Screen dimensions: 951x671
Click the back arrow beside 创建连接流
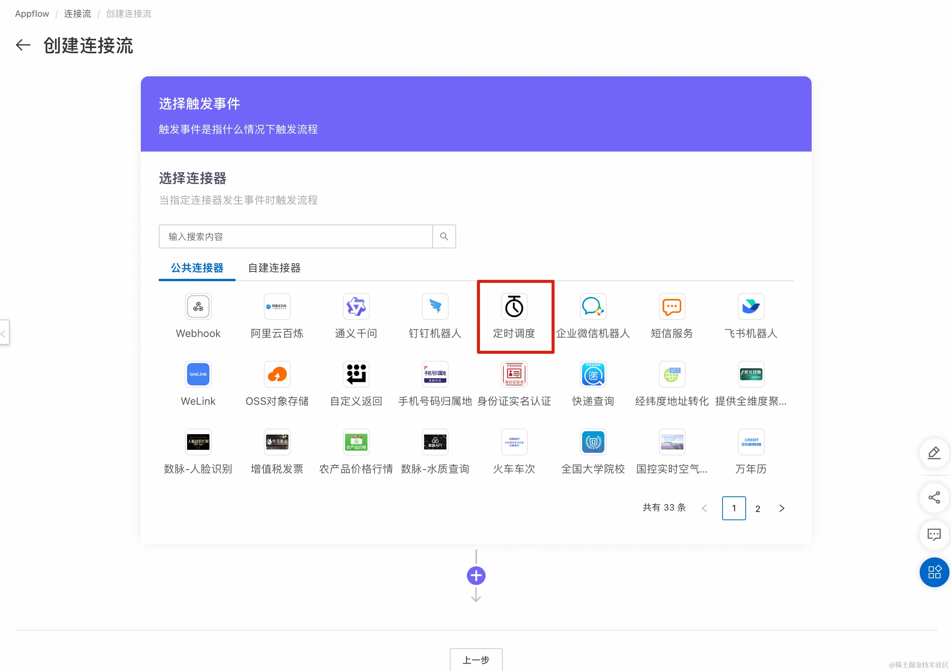[x=23, y=45]
